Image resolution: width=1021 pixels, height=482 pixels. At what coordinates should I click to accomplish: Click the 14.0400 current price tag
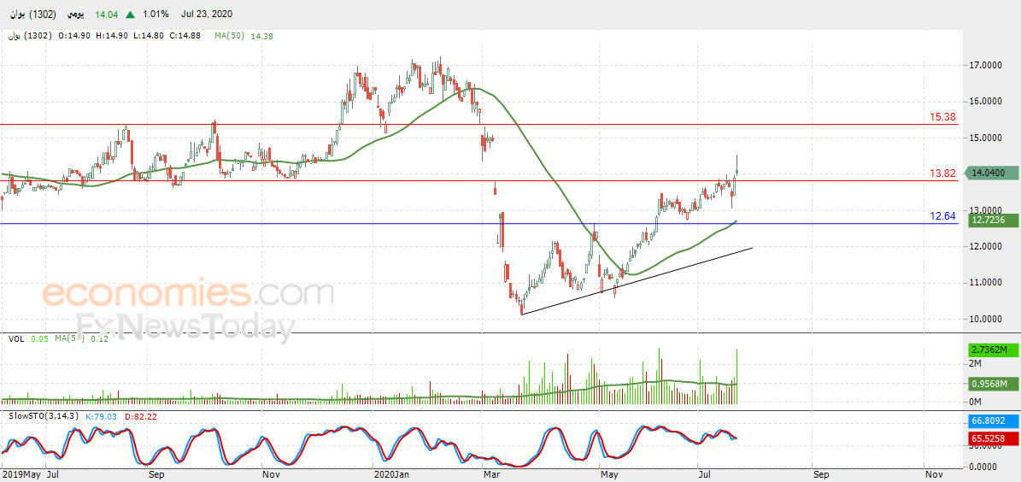pyautogui.click(x=989, y=173)
